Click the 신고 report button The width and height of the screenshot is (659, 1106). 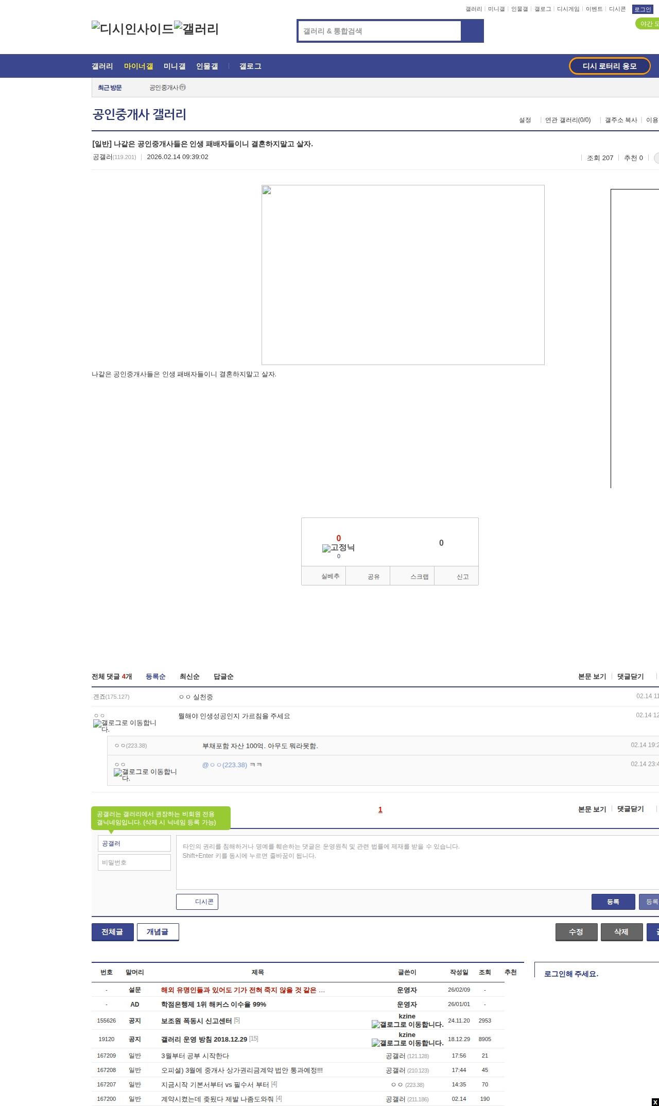tap(457, 576)
